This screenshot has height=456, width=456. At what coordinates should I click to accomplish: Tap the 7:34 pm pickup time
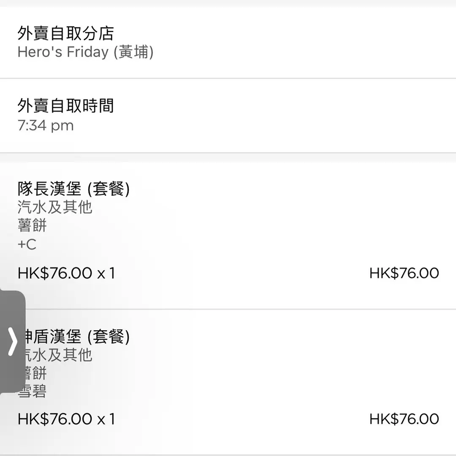pyautogui.click(x=46, y=125)
